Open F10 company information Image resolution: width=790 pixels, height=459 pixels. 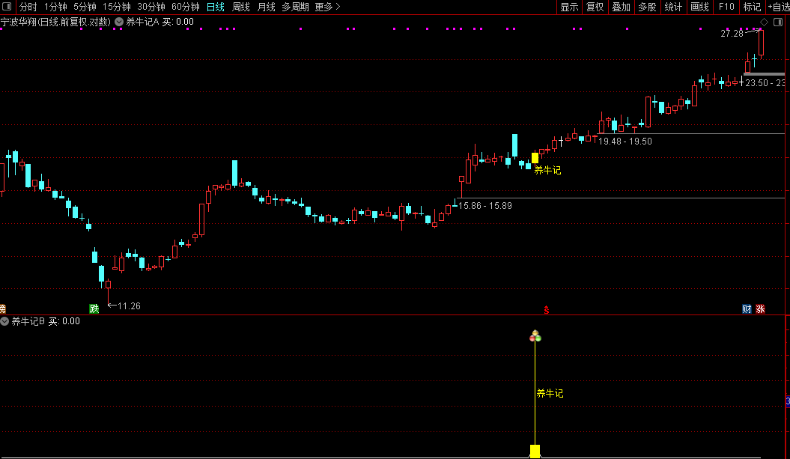coord(726,7)
